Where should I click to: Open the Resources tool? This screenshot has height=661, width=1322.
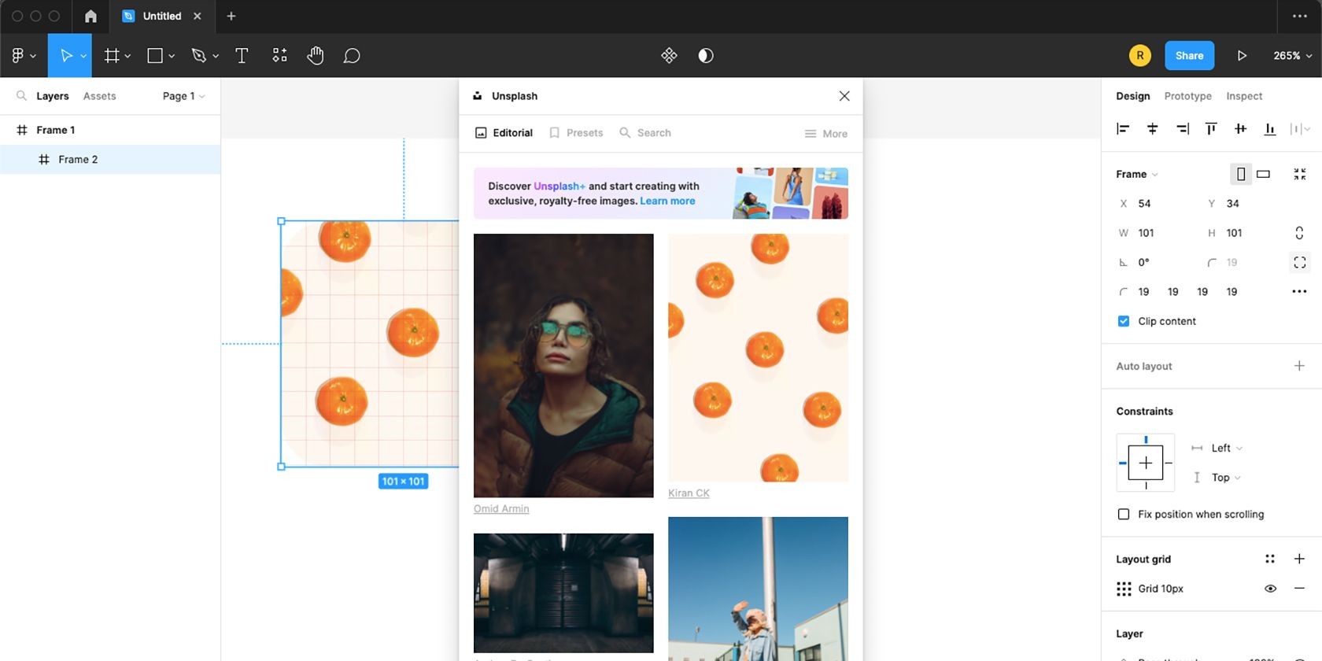pyautogui.click(x=279, y=55)
